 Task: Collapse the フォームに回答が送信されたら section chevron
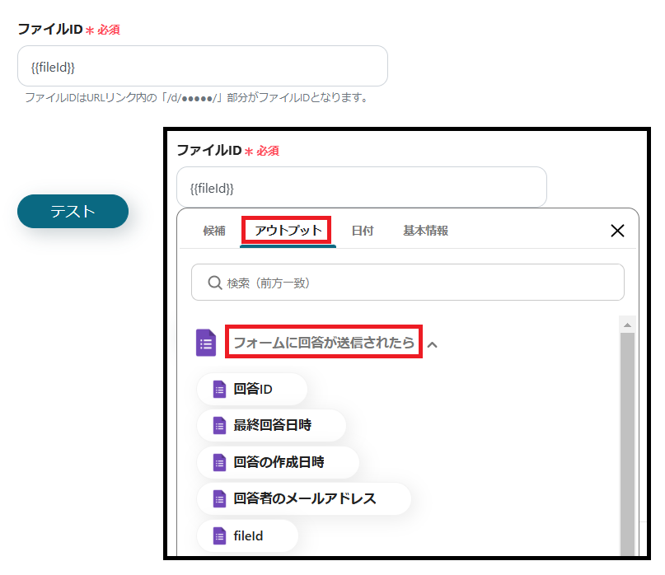coord(432,344)
